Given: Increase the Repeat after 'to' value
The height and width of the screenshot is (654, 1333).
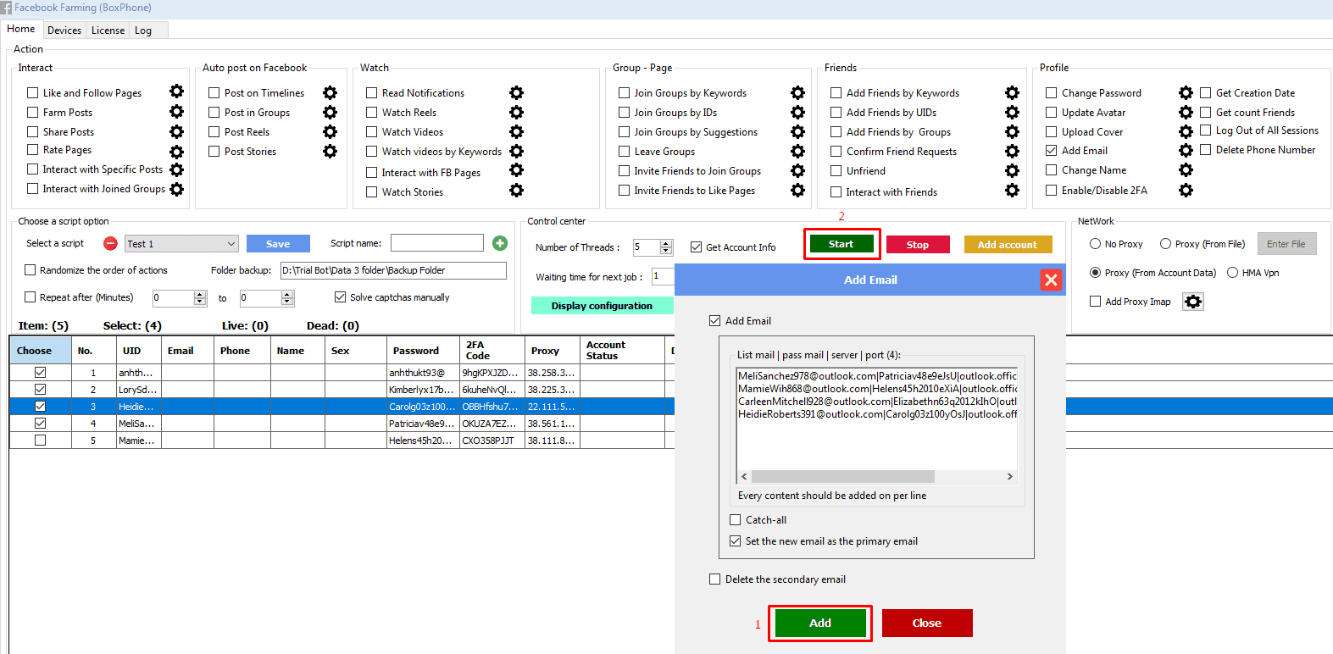Looking at the screenshot, I should [x=287, y=294].
